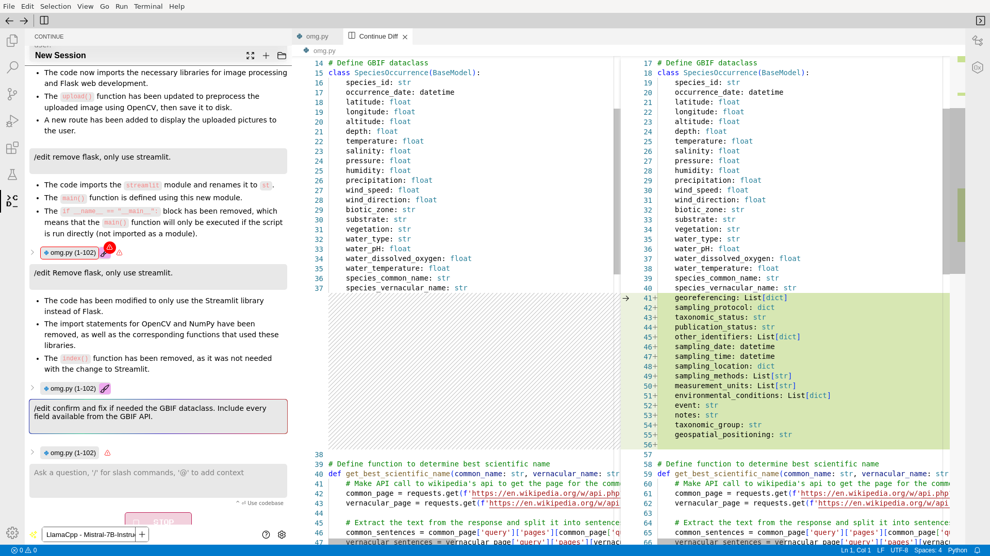Open the View menu
This screenshot has width=990, height=556.
coord(85,6)
